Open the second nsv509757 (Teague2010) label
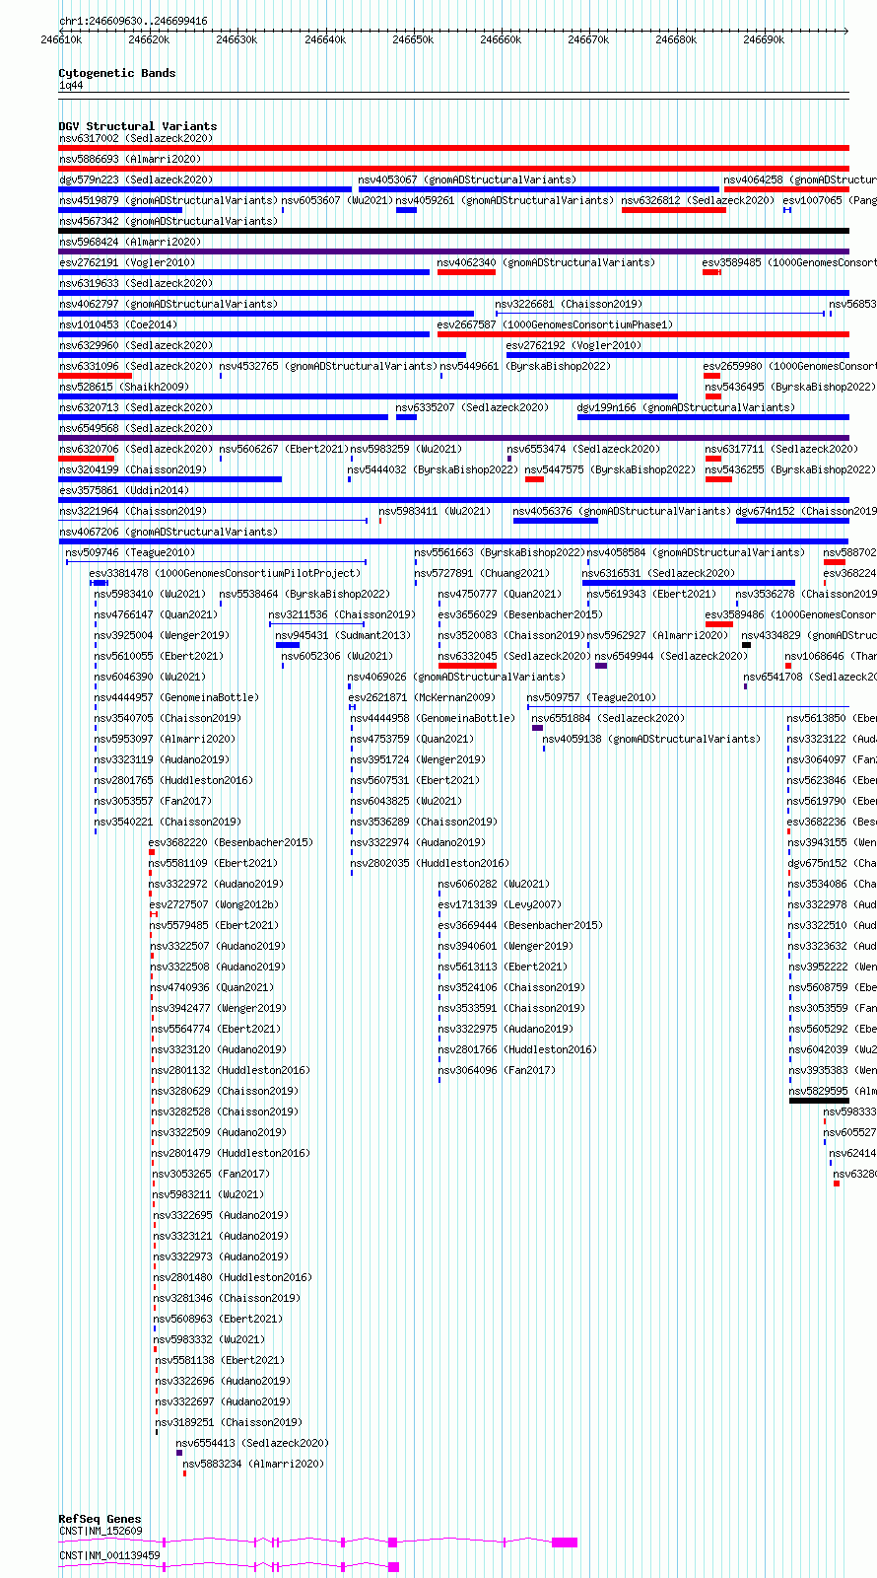 click(591, 697)
